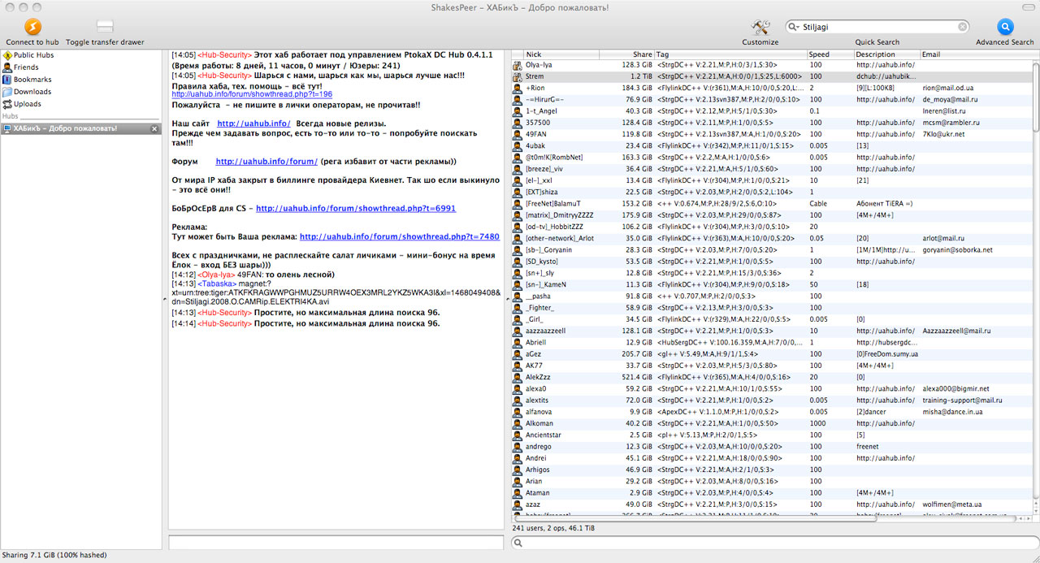Click the chat message input field
The height and width of the screenshot is (563, 1040).
coord(336,542)
